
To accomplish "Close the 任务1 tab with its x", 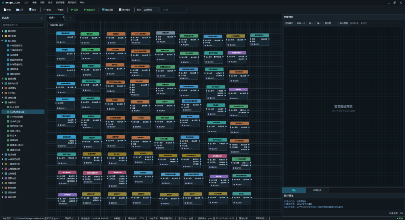I will coord(63,17).
